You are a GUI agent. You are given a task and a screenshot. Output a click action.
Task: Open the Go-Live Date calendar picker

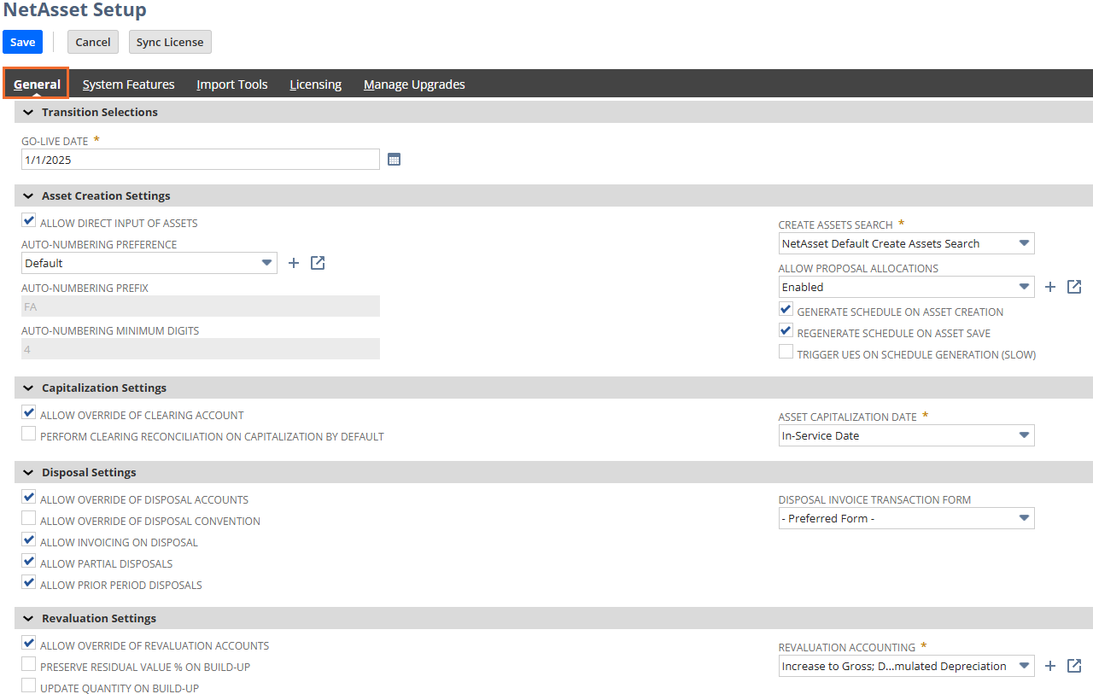click(394, 160)
